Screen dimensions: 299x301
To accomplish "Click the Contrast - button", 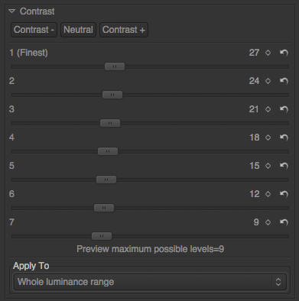I will pyautogui.click(x=34, y=30).
